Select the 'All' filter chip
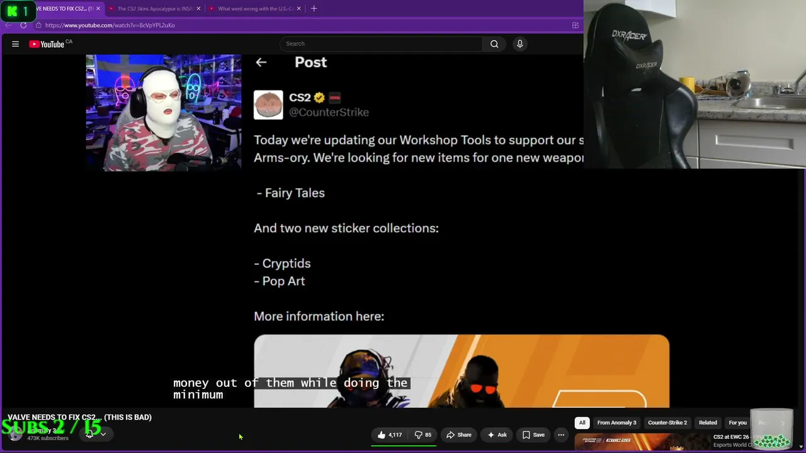Viewport: 806px width, 453px height. click(582, 423)
